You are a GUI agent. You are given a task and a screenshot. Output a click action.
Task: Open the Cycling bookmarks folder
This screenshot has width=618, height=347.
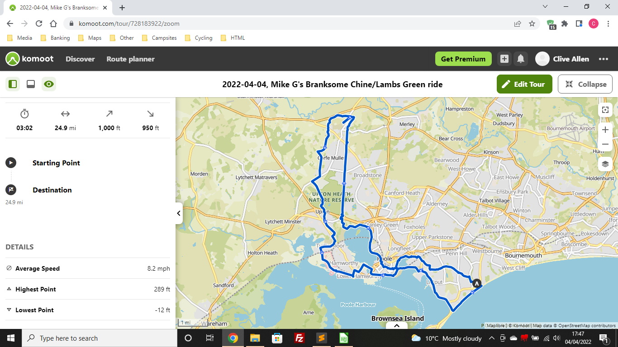tap(199, 38)
